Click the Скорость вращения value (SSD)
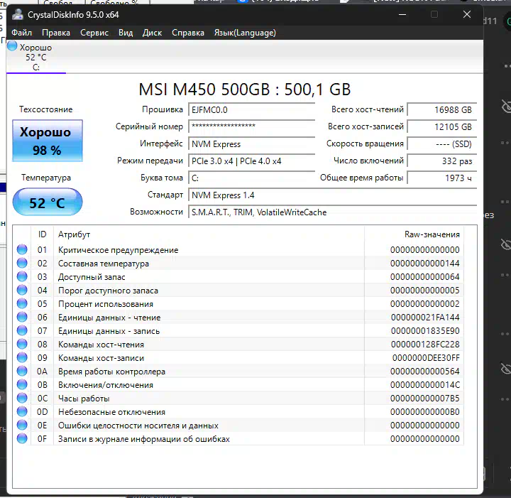511x498 pixels. click(442, 144)
